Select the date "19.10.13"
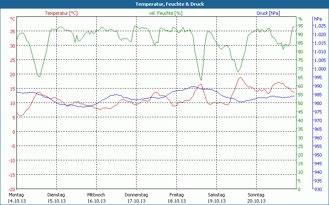The width and height of the screenshot is (329, 205). [217, 201]
